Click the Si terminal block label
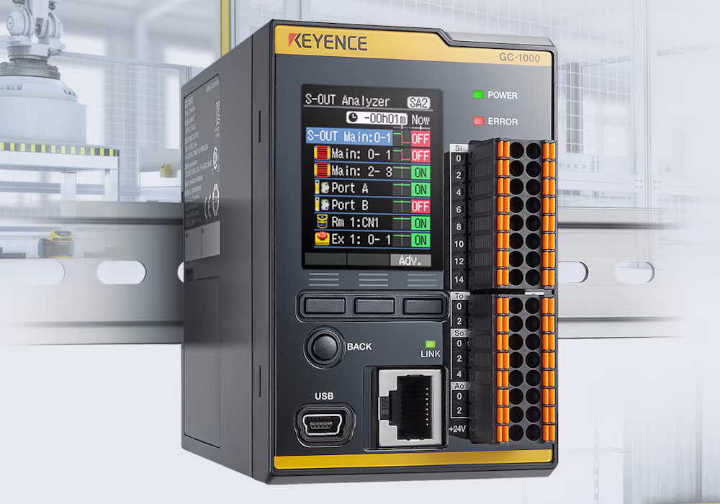The height and width of the screenshot is (504, 720). (458, 148)
